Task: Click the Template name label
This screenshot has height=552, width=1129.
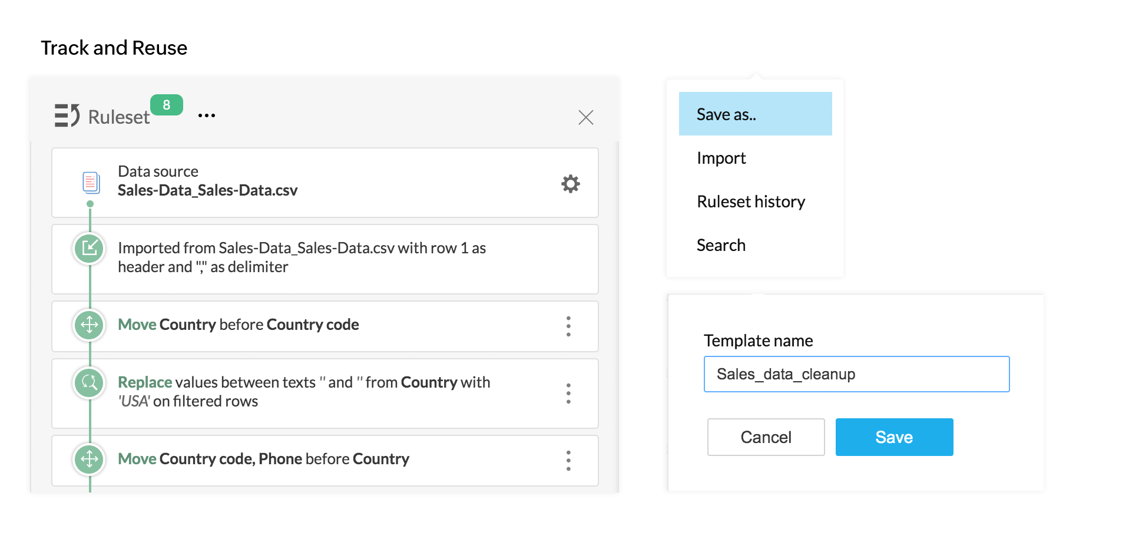Action: (x=758, y=341)
